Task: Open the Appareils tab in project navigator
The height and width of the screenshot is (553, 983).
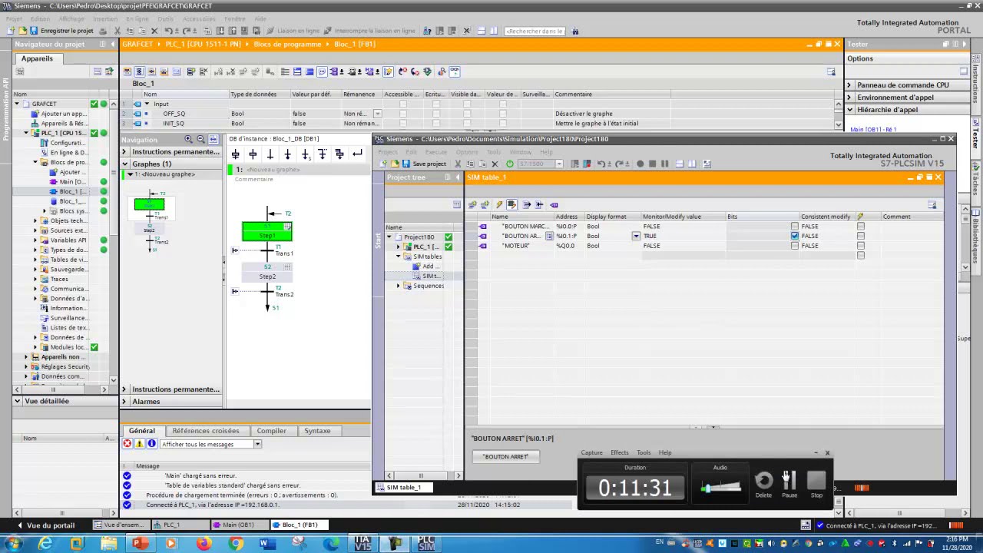Action: point(37,58)
